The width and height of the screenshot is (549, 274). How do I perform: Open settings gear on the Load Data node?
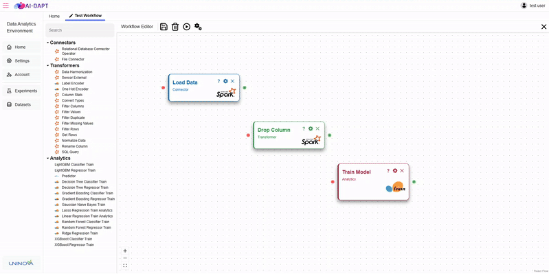coord(225,81)
